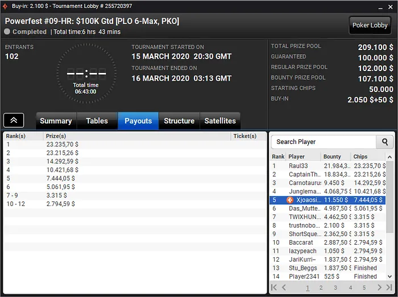398x297 pixels.
Task: Minimize the tournament lobby window
Action: click(380, 7)
